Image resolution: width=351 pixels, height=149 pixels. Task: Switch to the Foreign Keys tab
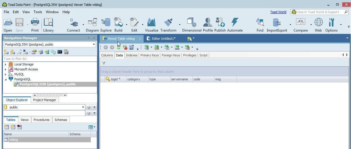171,55
